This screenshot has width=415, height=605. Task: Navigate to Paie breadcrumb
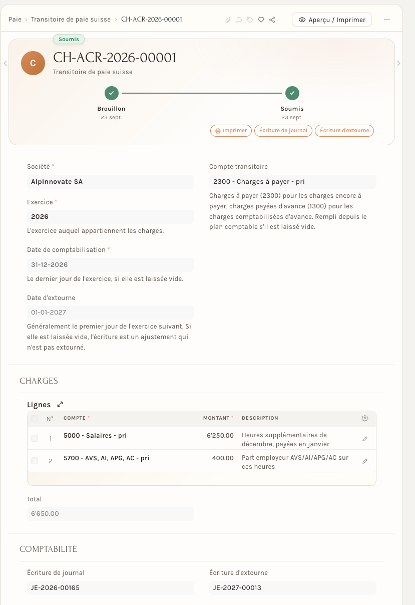coord(15,20)
